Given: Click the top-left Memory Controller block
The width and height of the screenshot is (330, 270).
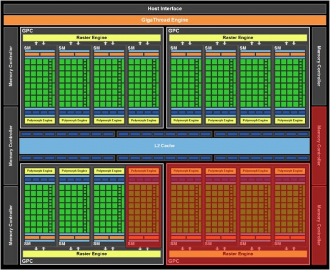Looking at the screenshot, I should (x=10, y=66).
